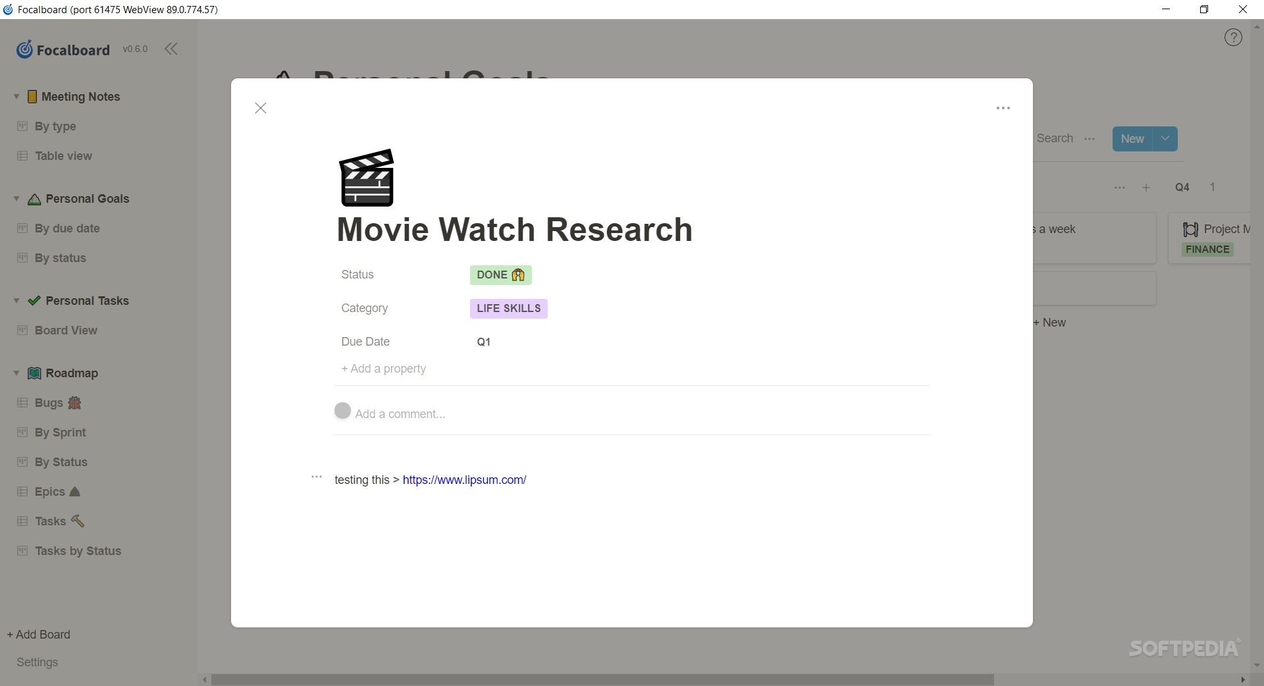Click the FINANCE tag on Project card
The height and width of the screenshot is (686, 1264).
1207,250
